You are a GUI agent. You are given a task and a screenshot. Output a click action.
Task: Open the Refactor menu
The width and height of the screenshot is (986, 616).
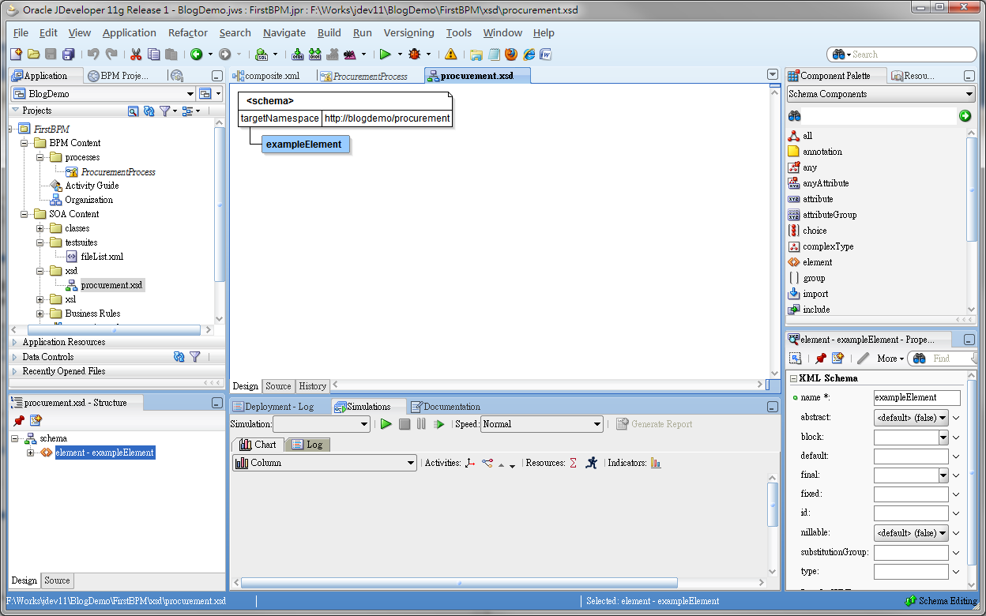[188, 32]
